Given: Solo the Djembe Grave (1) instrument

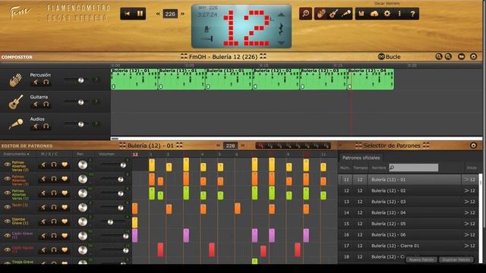Looking at the screenshot, I should (x=54, y=221).
